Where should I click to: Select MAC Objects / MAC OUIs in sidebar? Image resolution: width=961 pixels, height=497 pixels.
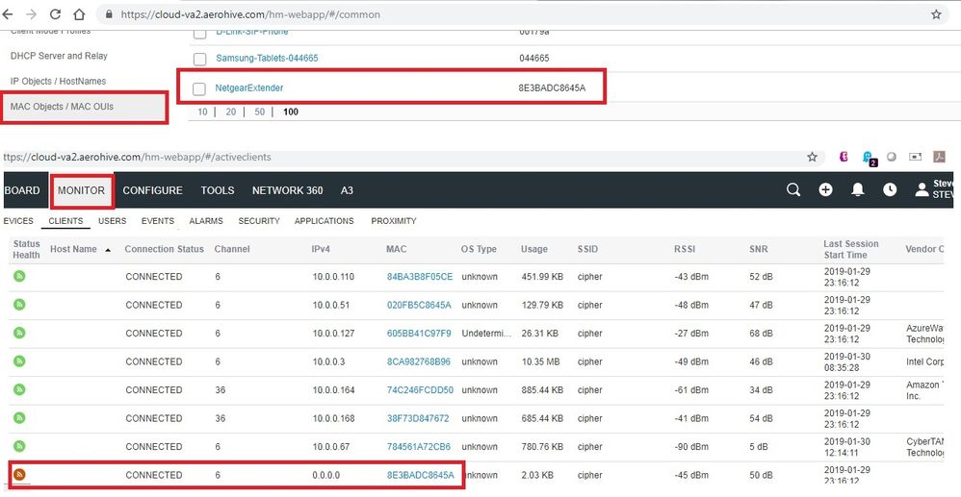click(x=62, y=107)
